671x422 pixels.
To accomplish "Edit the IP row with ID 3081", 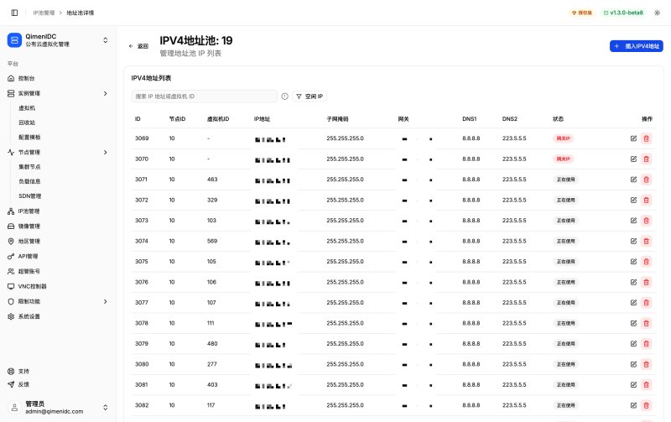I will click(633, 385).
